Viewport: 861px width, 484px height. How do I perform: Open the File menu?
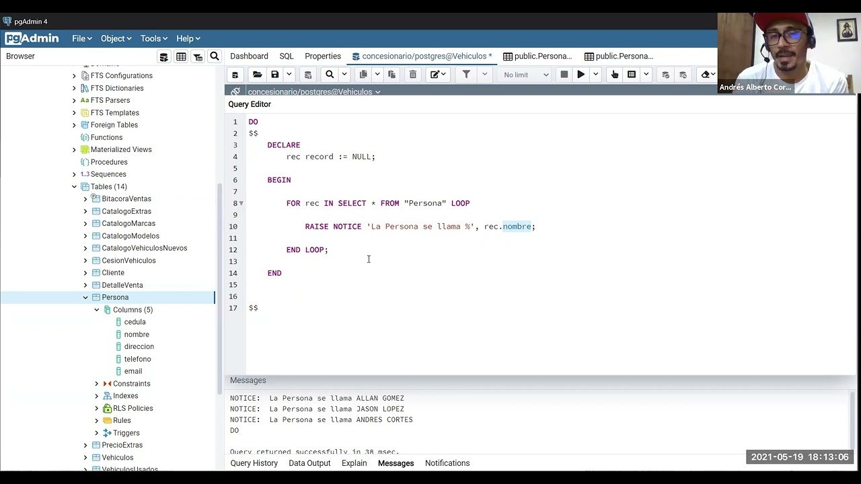pyautogui.click(x=82, y=38)
